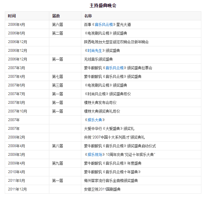
Task: Select the 模特大典发布会司仪 entry
Action: (x=100, y=103)
